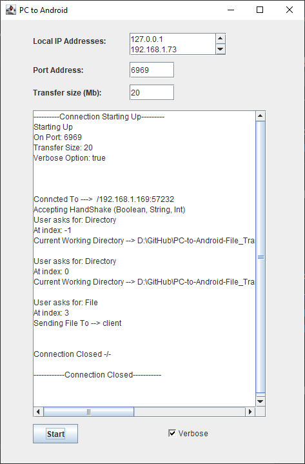Click the Java app icon in title bar

click(x=10, y=10)
